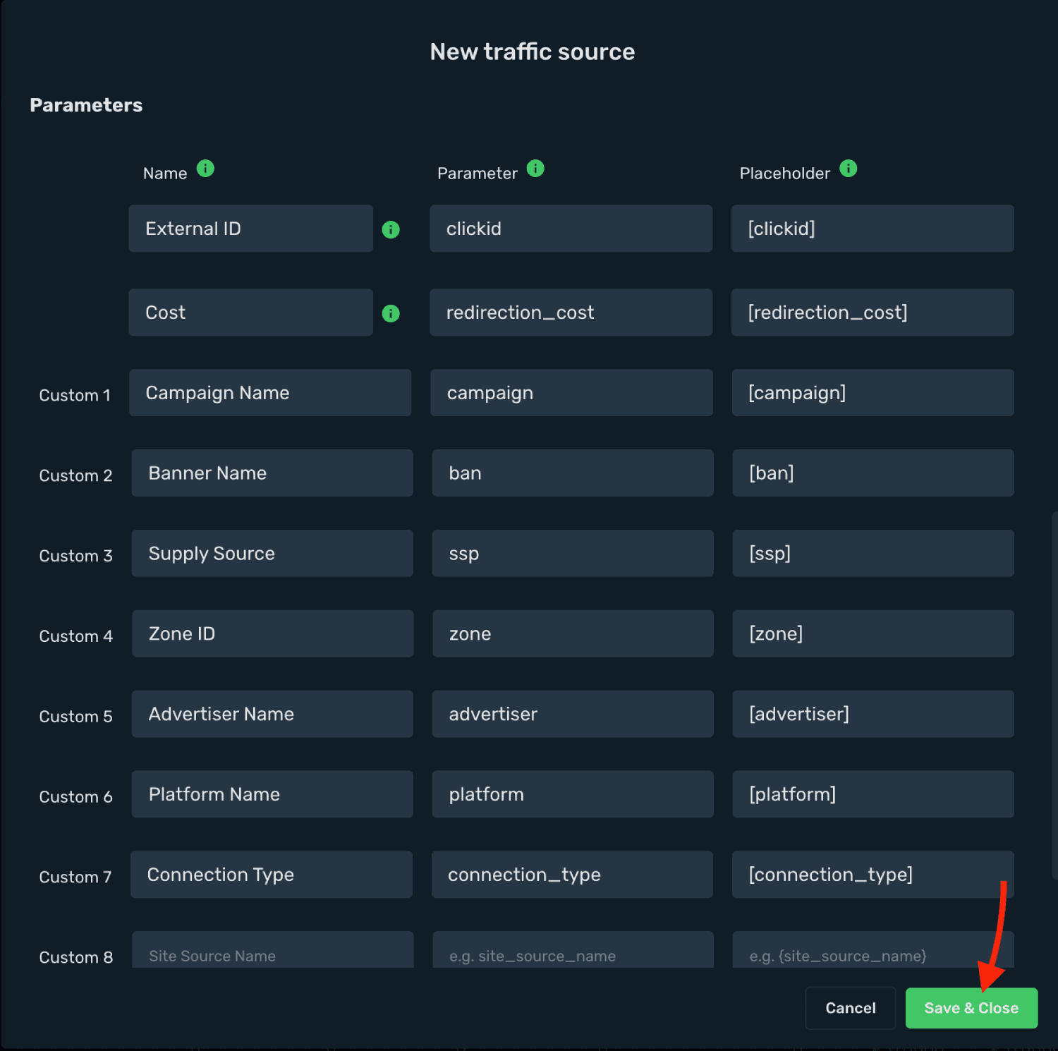Click the Custom 4 row label
Screen dimensions: 1058x1051
(x=75, y=636)
